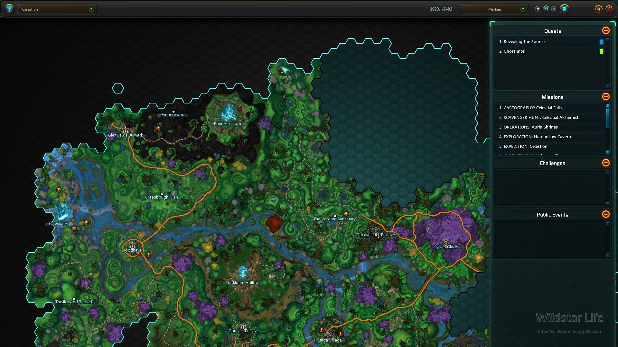Viewport: 618px width, 347px height.
Task: Click the red blob marker by the river
Action: tap(274, 223)
